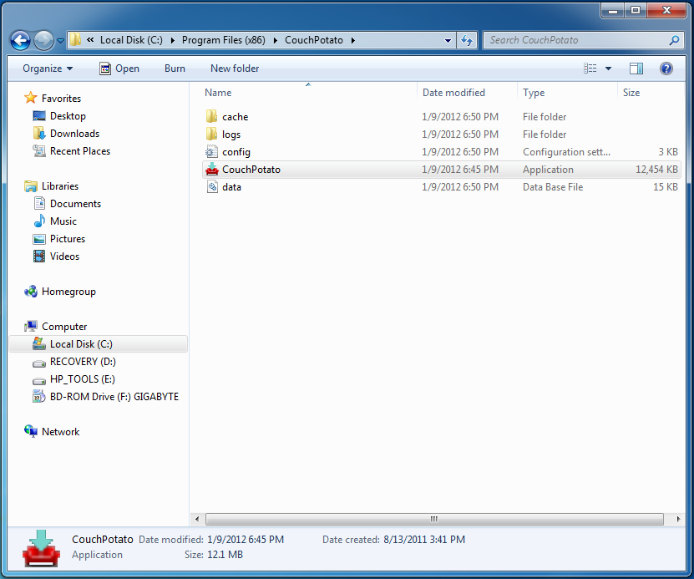Click the Network icon in sidebar
This screenshot has width=694, height=579.
click(x=31, y=431)
